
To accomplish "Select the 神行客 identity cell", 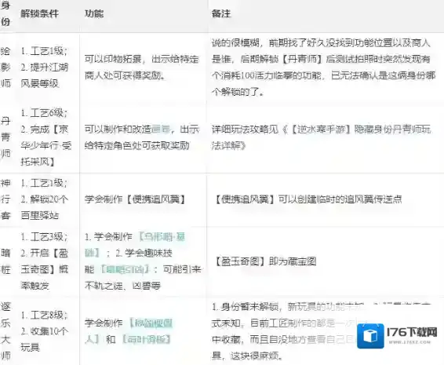I will [x=5, y=199].
